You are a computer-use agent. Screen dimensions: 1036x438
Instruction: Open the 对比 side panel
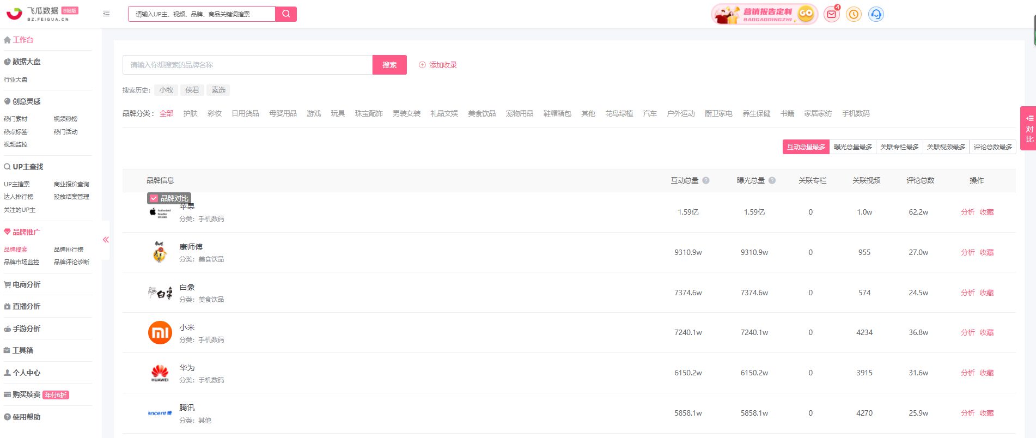click(x=1028, y=129)
